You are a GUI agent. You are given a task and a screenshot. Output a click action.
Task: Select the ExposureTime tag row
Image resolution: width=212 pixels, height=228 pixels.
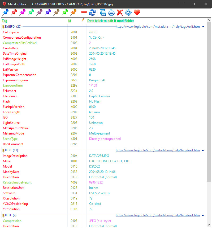[x=13, y=85]
